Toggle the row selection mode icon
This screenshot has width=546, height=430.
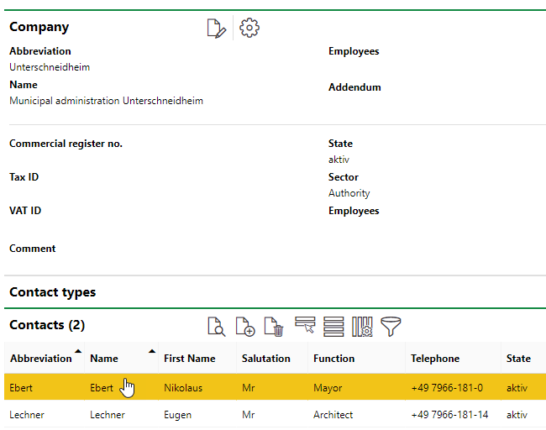(305, 325)
